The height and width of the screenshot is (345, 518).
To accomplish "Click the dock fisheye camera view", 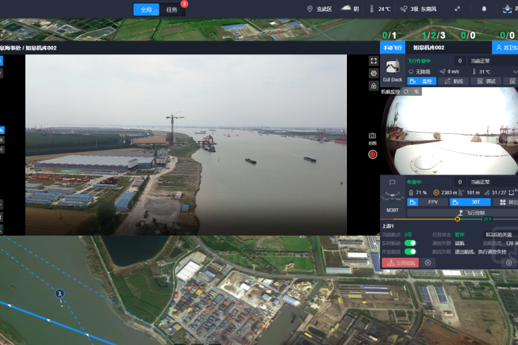I will (450, 131).
